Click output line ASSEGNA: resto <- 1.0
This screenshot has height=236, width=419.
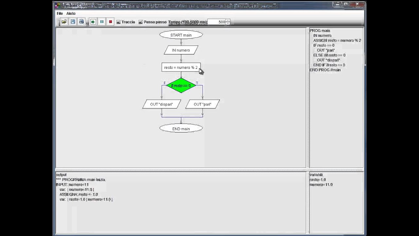[79, 194]
